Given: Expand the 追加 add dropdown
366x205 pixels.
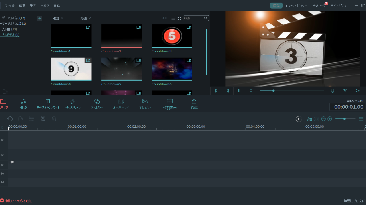Looking at the screenshot, I should click(58, 18).
